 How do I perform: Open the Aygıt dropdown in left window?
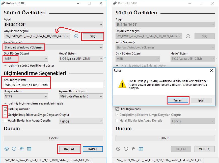tap(53, 25)
